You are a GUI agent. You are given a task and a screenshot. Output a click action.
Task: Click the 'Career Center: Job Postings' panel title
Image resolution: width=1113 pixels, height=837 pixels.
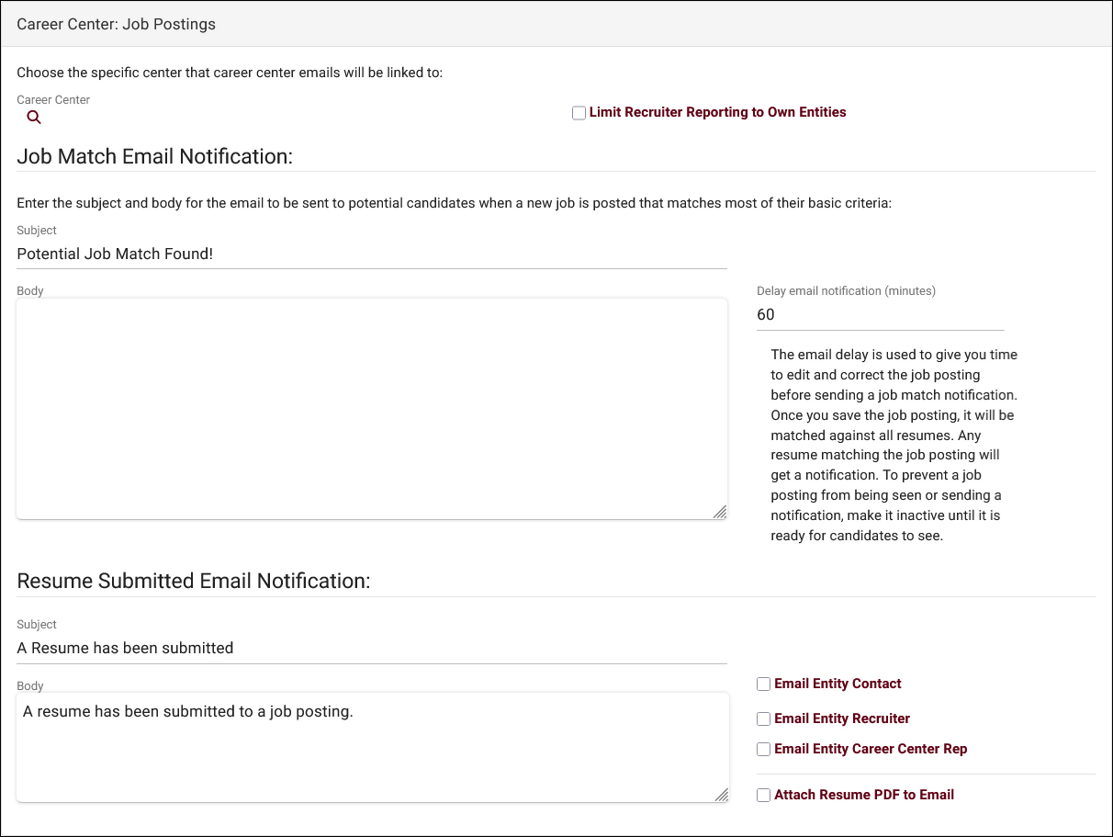point(117,24)
